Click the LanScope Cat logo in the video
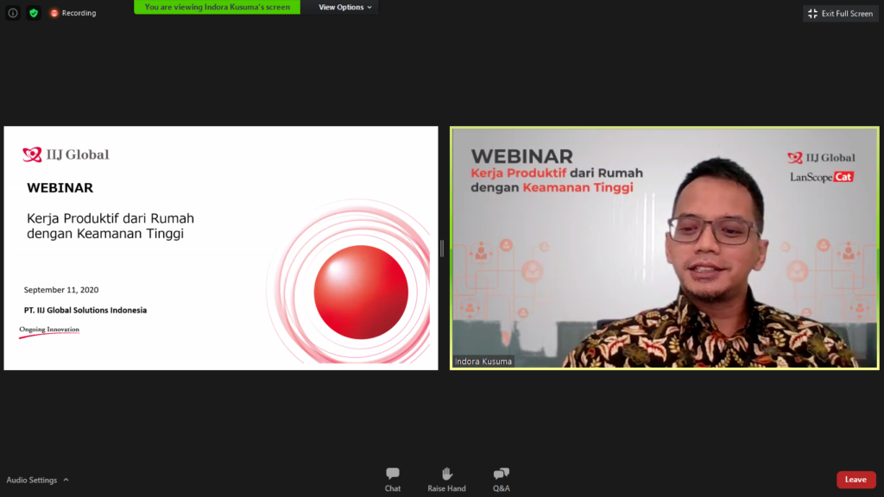 (x=821, y=177)
